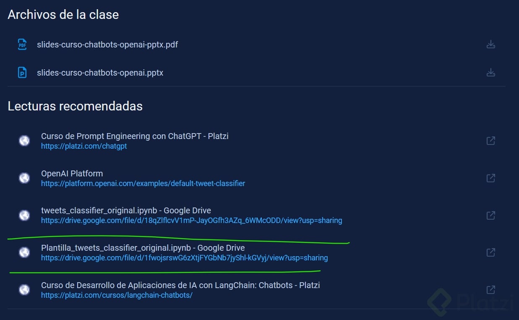Open external link for Plantilla_tweets_classifier_original.ipynb
The image size is (519, 320).
(490, 252)
